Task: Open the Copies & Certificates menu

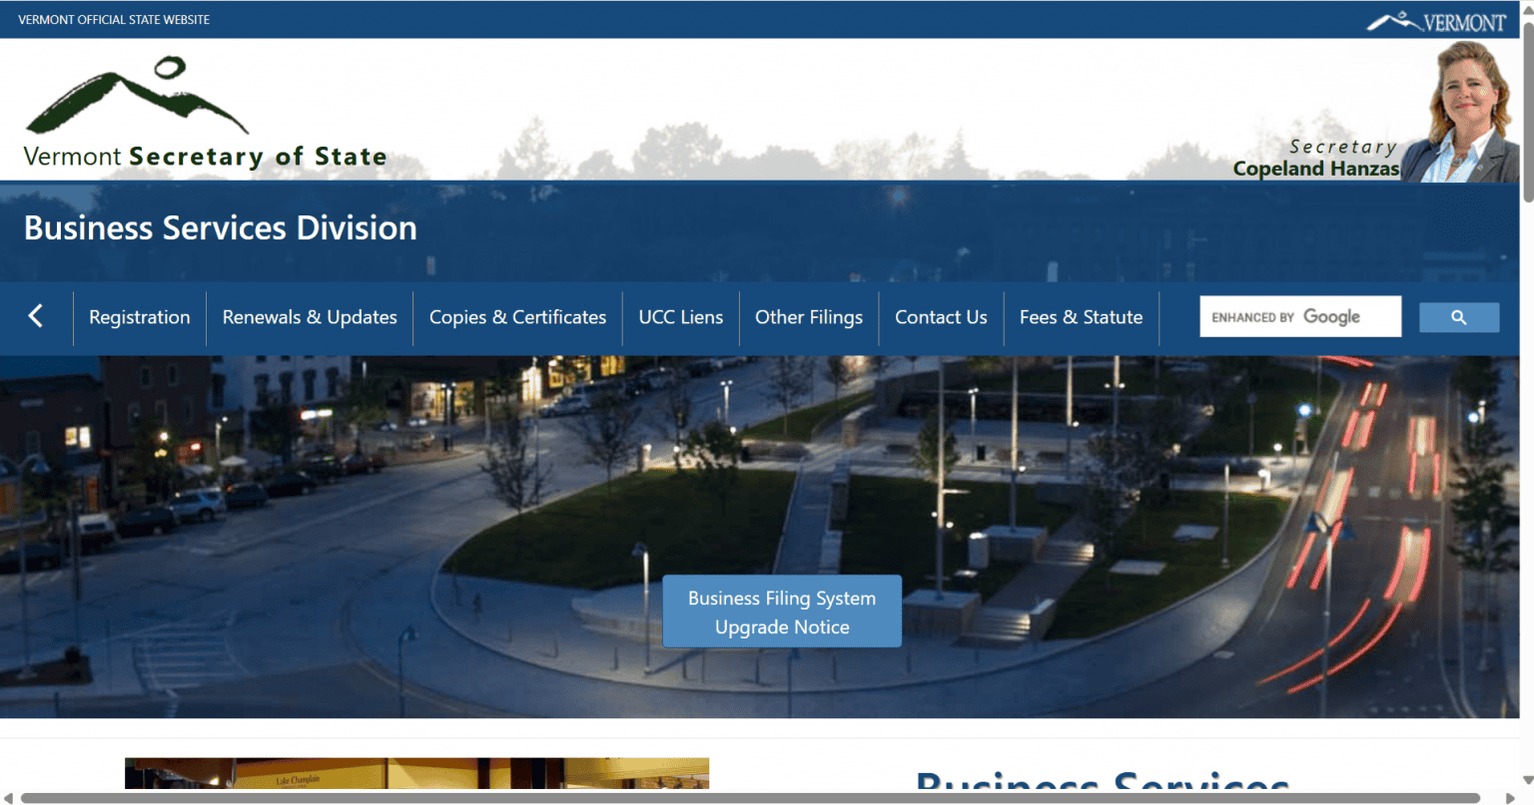Action: (x=517, y=317)
